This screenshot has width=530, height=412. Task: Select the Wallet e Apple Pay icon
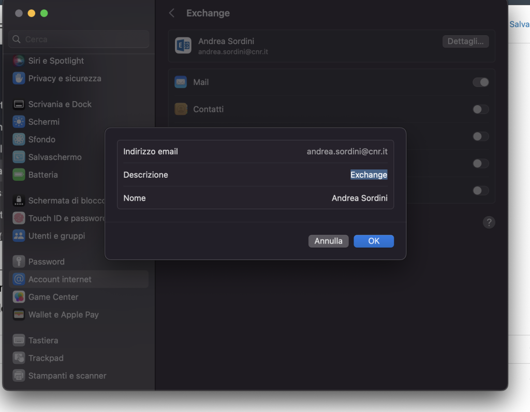click(19, 315)
